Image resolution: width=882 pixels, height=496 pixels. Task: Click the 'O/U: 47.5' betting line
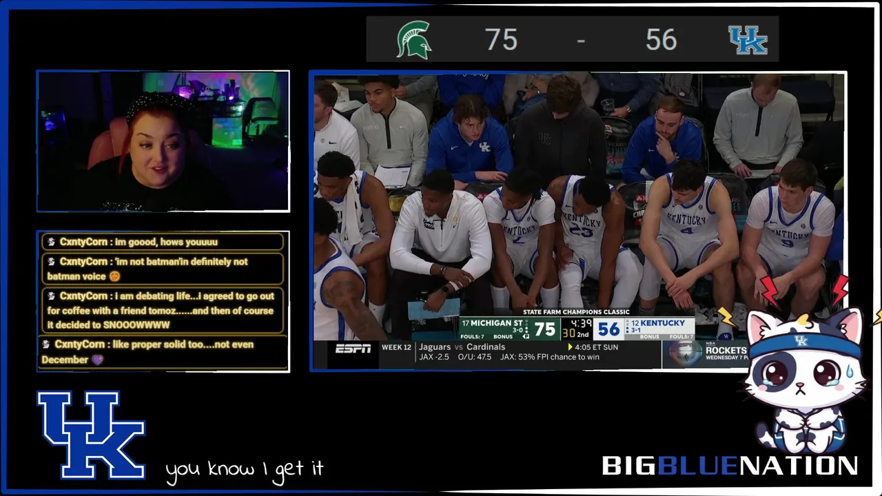pos(475,357)
